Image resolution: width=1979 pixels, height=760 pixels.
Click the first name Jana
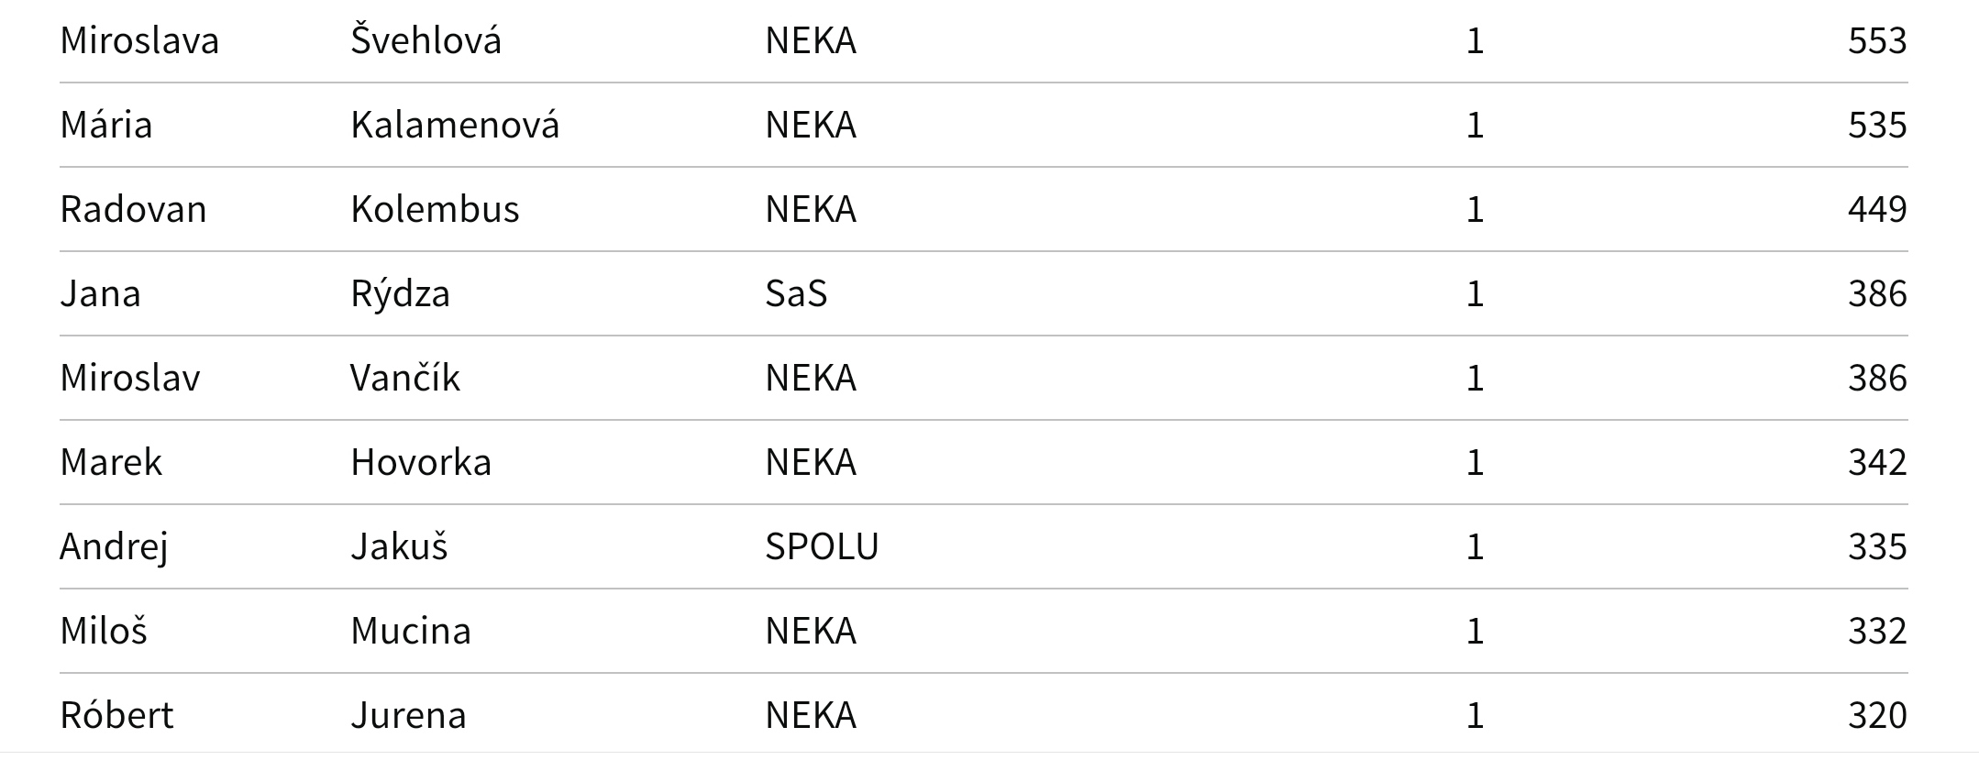(x=101, y=294)
